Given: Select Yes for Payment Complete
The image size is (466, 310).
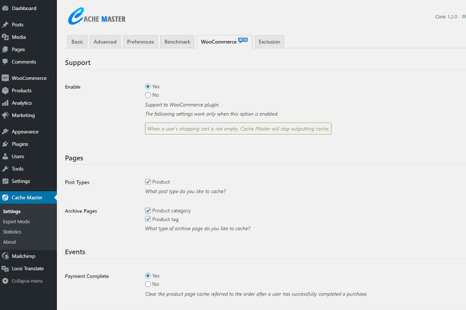Looking at the screenshot, I should [148, 276].
